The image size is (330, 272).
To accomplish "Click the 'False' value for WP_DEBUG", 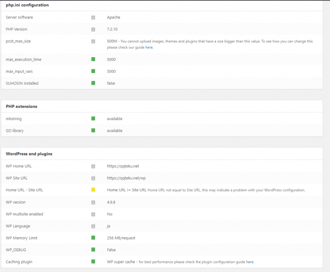I will [111, 250].
